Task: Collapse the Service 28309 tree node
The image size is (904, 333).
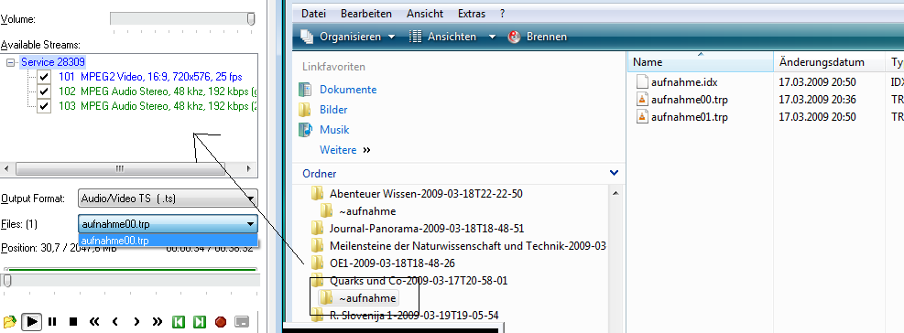Action: tap(10, 62)
